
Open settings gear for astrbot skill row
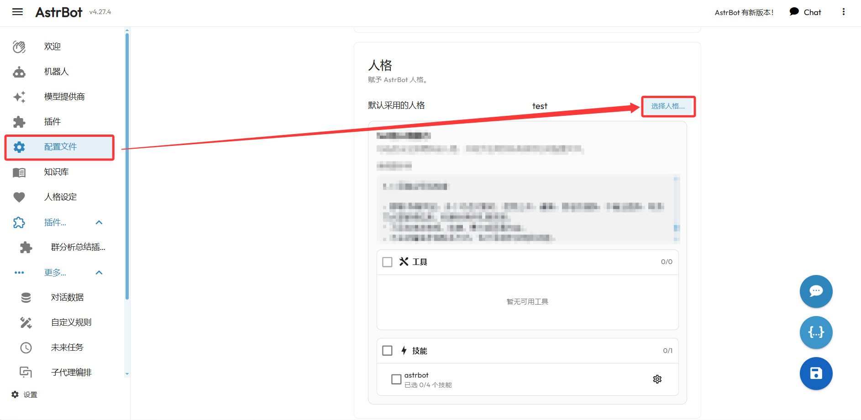pyautogui.click(x=657, y=379)
